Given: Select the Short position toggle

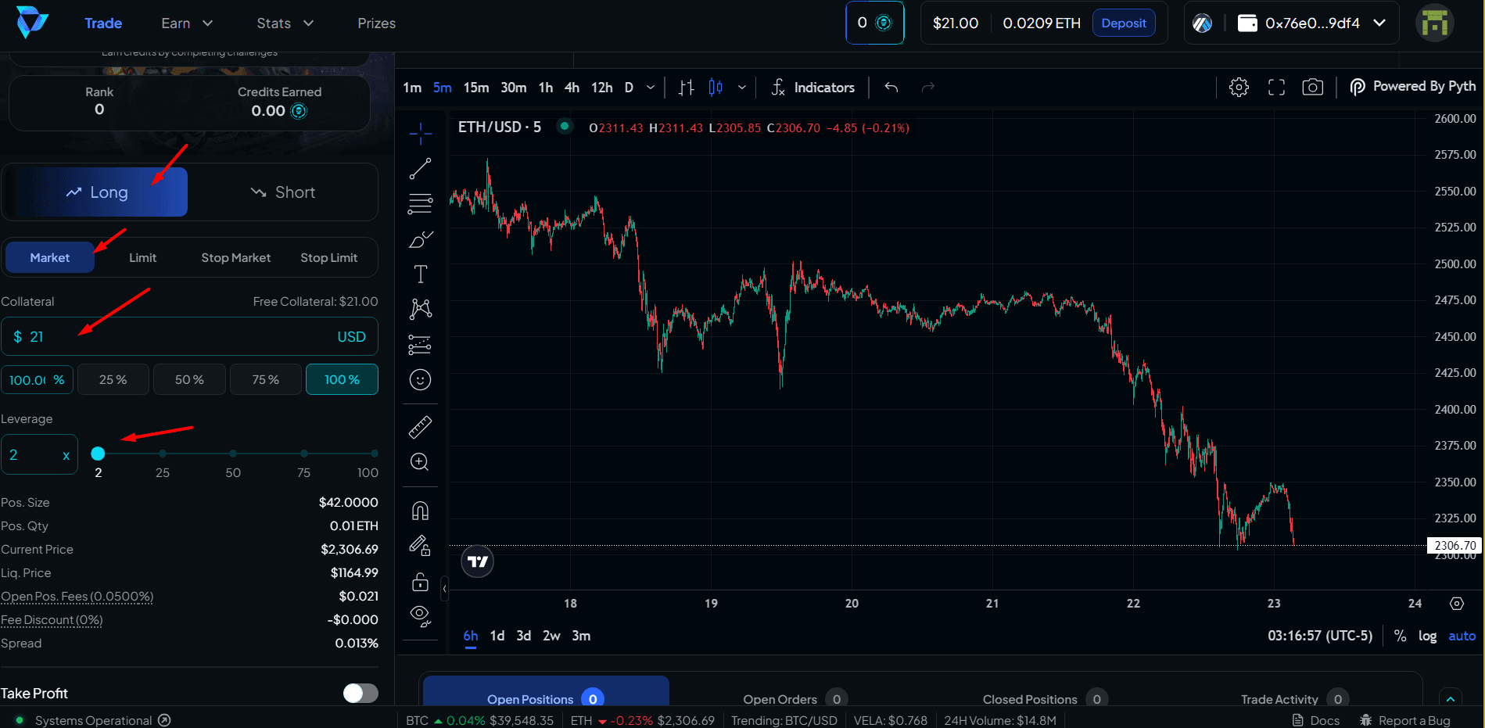Looking at the screenshot, I should coord(282,192).
